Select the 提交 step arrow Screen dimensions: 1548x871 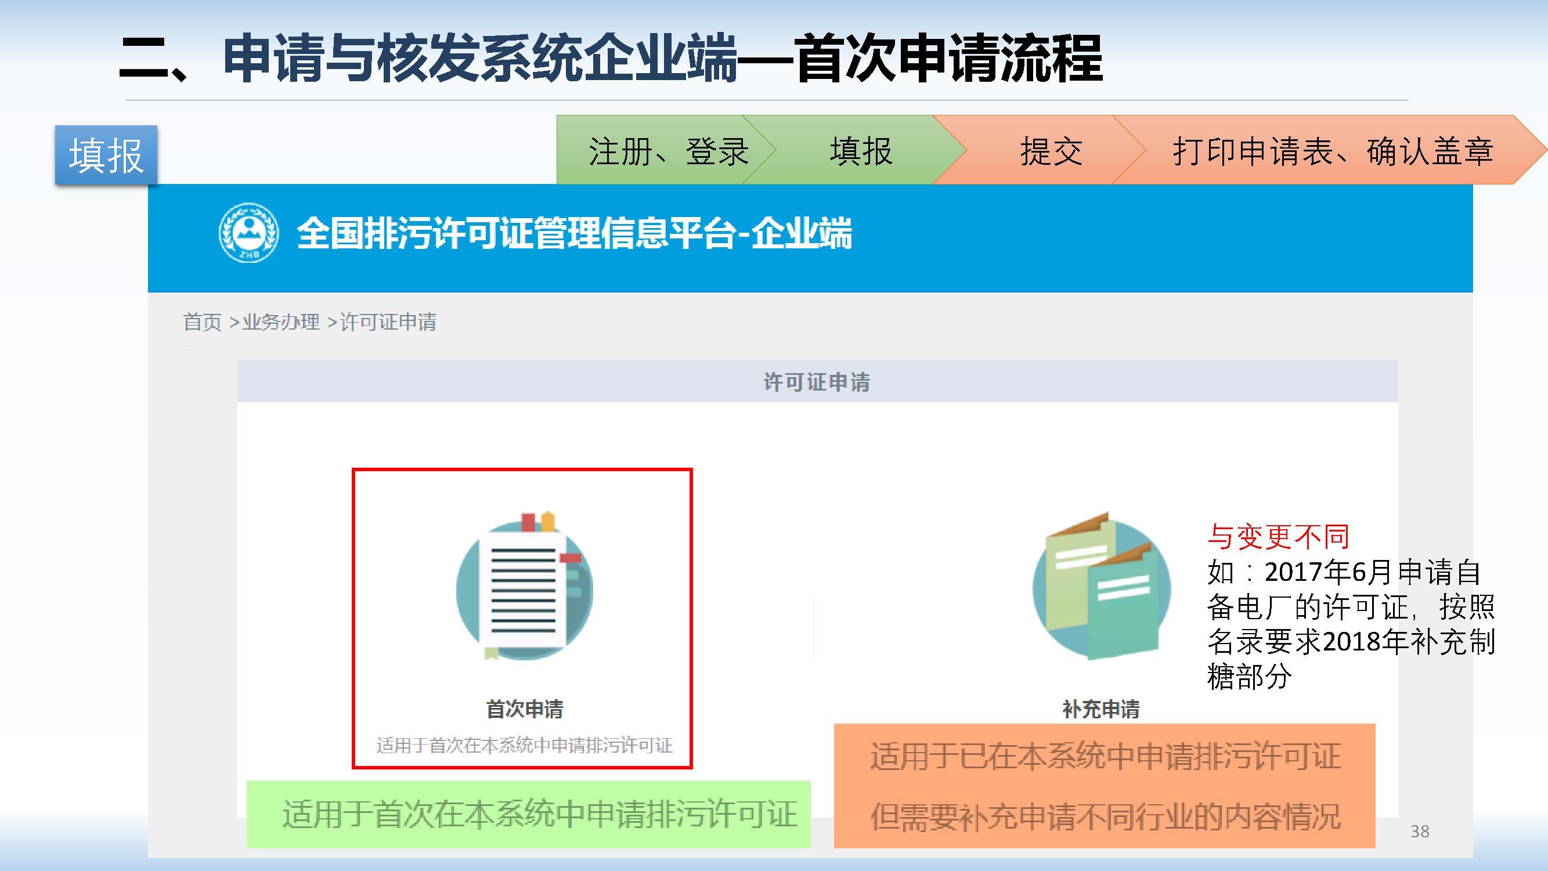tap(1051, 150)
